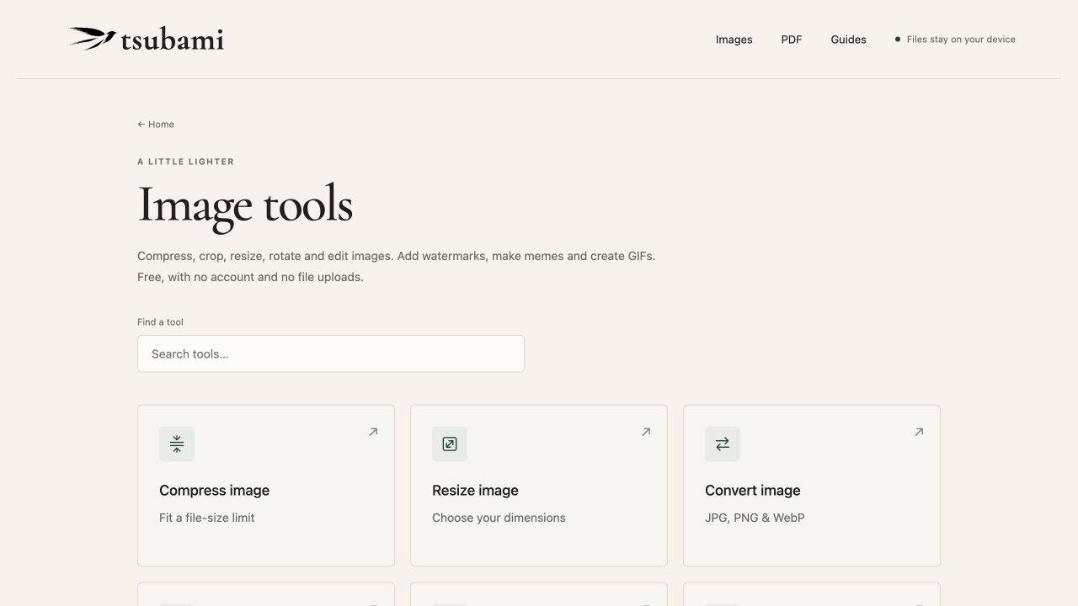The image size is (1078, 606).
Task: Open the Resize image title
Action: (x=475, y=490)
